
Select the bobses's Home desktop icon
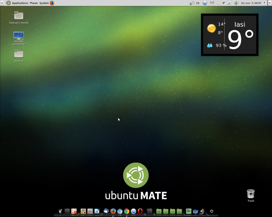point(19,18)
